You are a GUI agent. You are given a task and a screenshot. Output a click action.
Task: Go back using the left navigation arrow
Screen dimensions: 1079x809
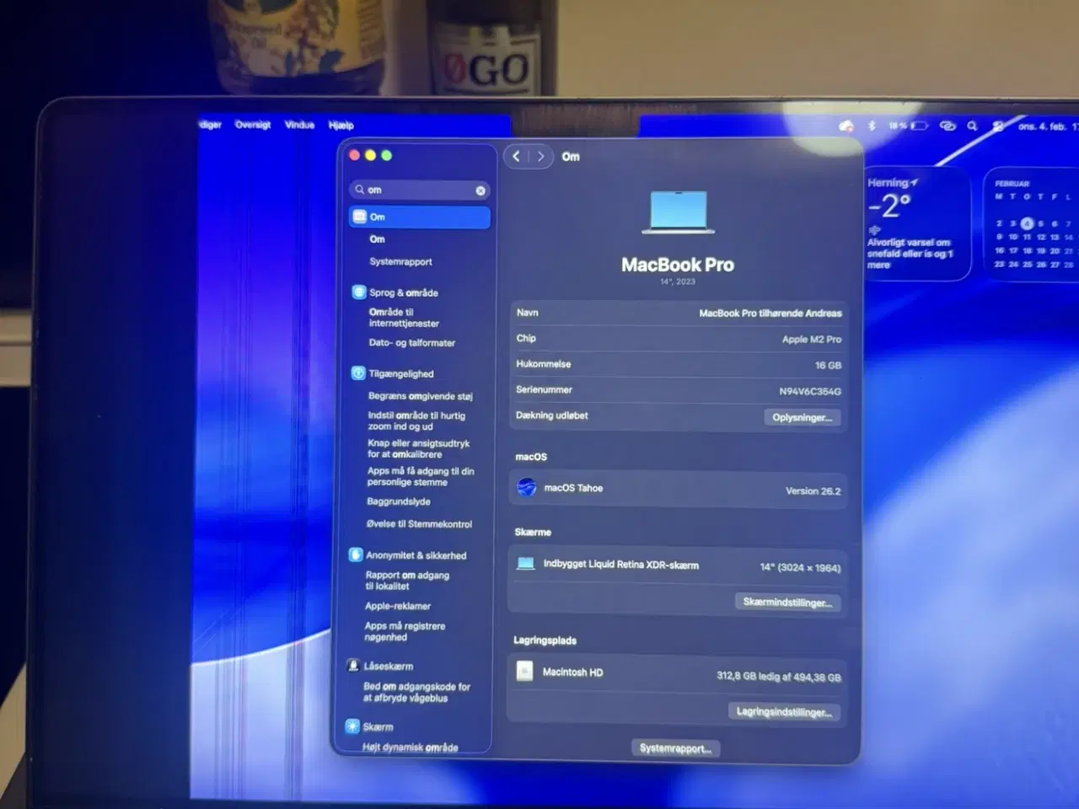tap(517, 156)
